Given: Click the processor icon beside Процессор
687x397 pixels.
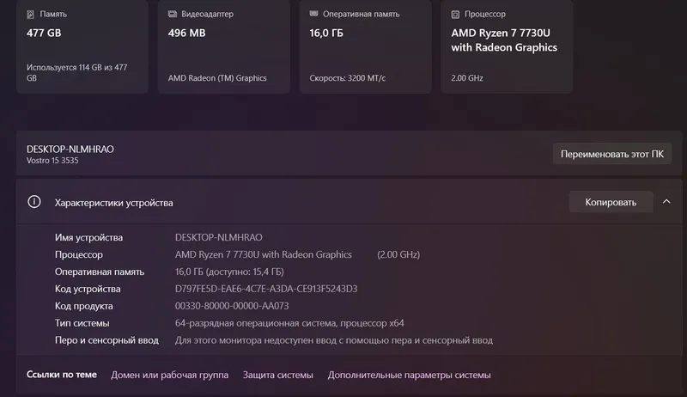Looking at the screenshot, I should [455, 15].
